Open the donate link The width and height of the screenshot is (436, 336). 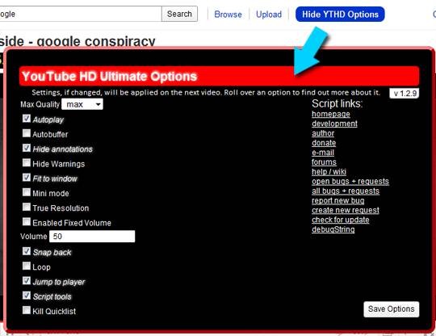[x=324, y=143]
